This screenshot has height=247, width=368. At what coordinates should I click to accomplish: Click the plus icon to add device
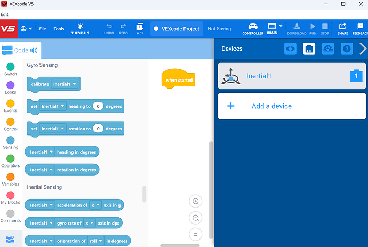coord(231,106)
